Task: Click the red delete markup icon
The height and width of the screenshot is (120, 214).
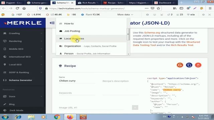Action: (198, 65)
